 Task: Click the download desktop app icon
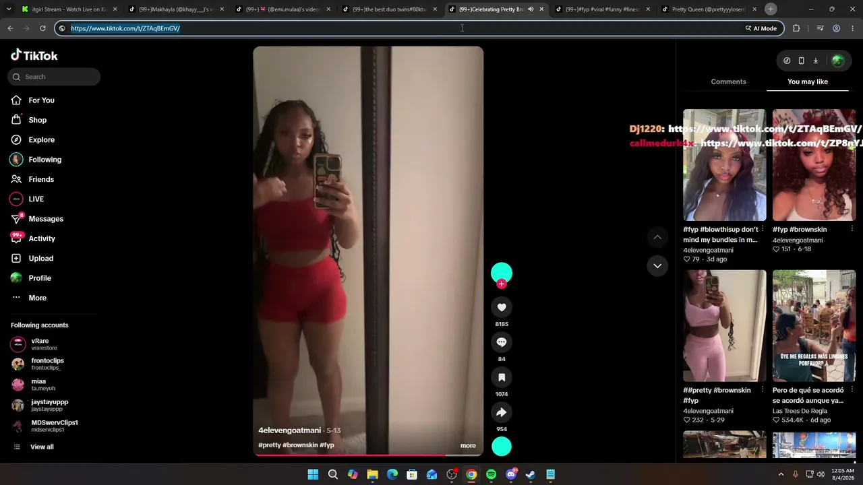(815, 61)
